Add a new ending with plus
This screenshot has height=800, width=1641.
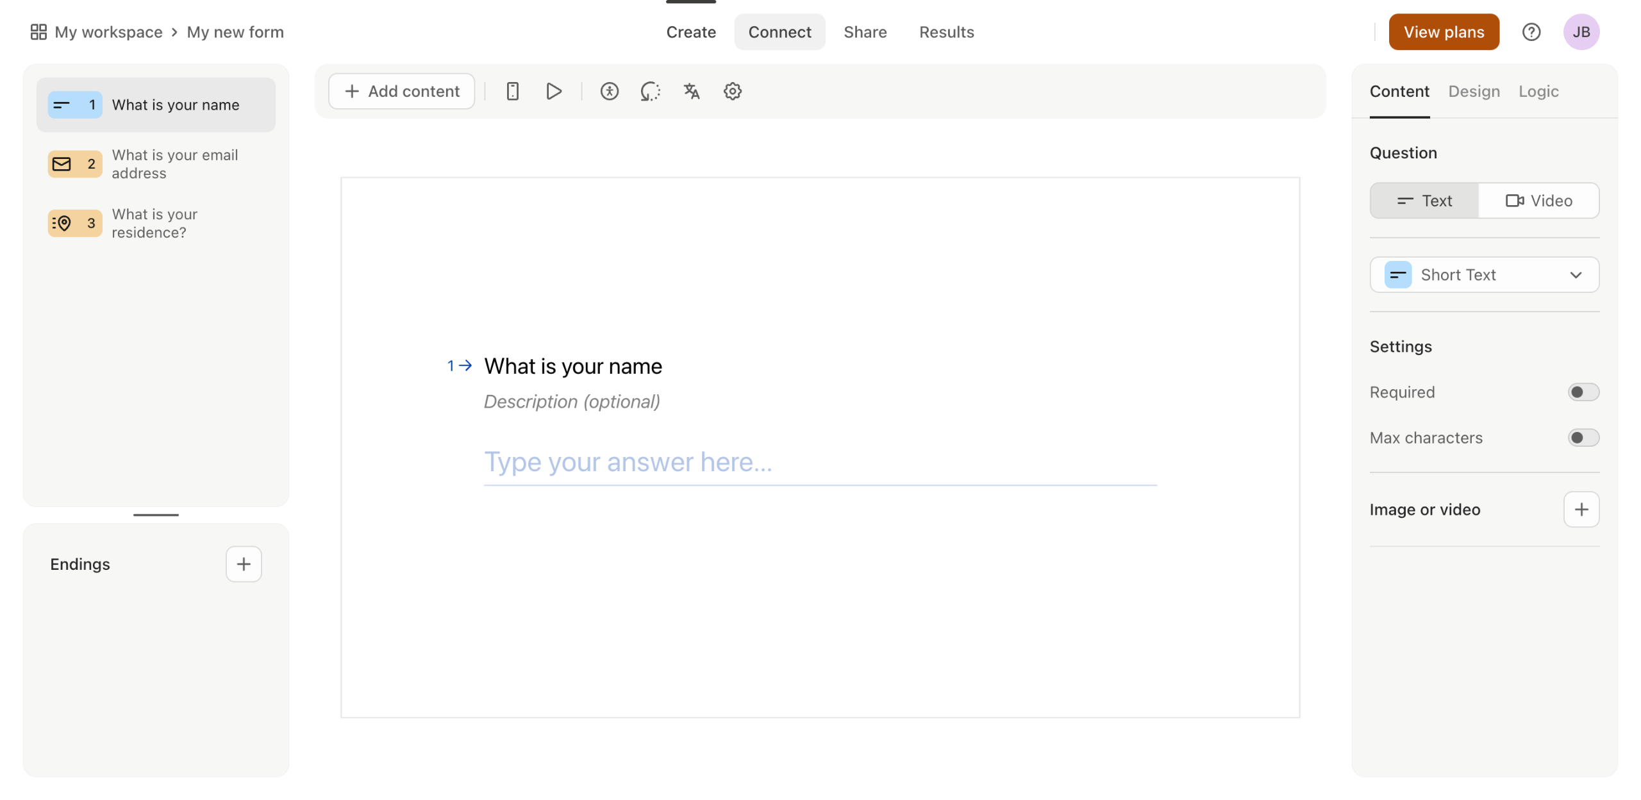pyautogui.click(x=243, y=564)
